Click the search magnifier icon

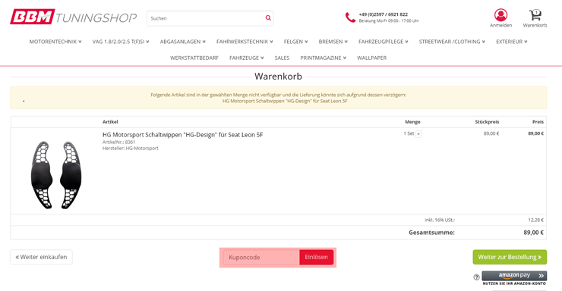pos(268,18)
